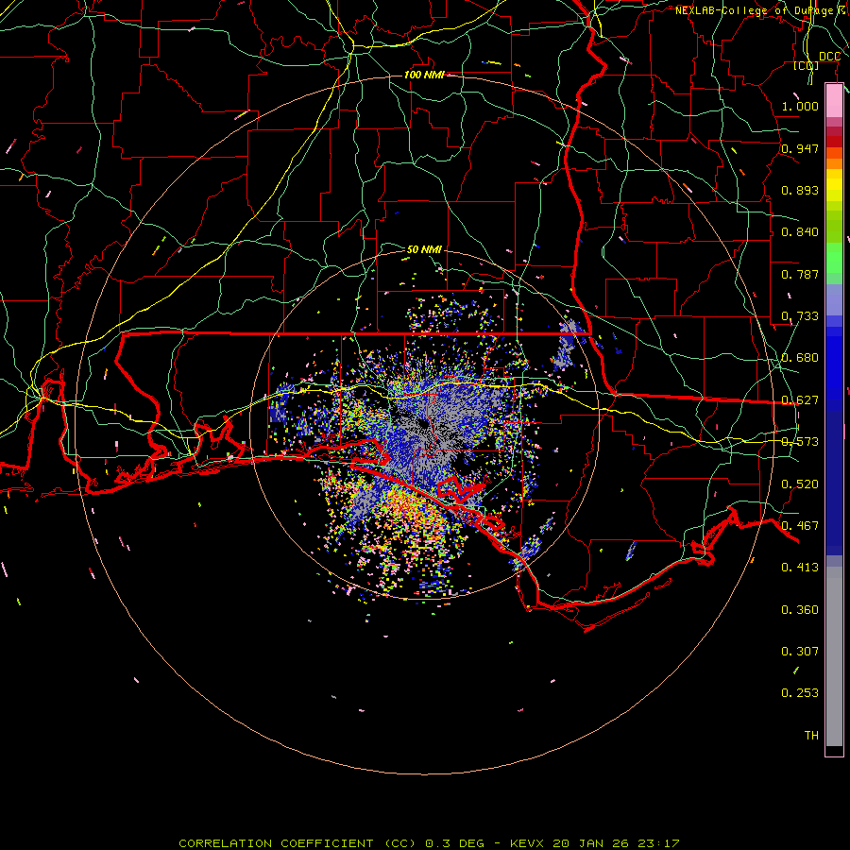Click the 0.680 legend value
Viewport: 850px width, 850px height.
(x=800, y=358)
